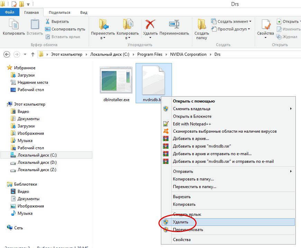Image resolution: width=301 pixels, height=248 pixels.
Task: Click the Create folder (Создать папку) icon
Action: pos(201,25)
